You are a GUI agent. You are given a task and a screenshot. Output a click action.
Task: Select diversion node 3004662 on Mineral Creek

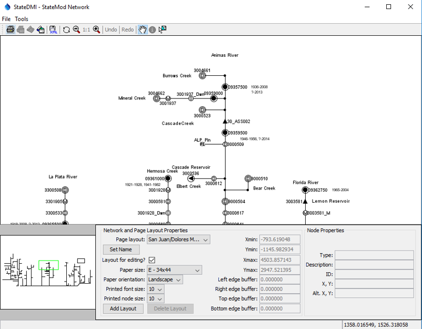[x=156, y=98]
